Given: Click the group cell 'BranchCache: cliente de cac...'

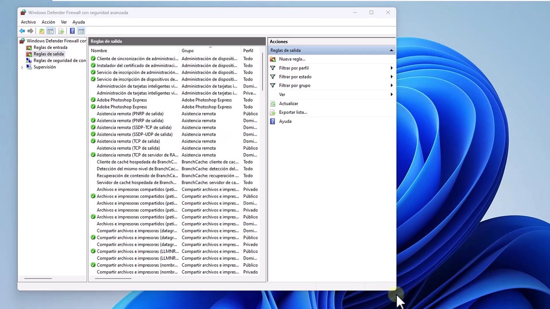Looking at the screenshot, I should point(210,162).
